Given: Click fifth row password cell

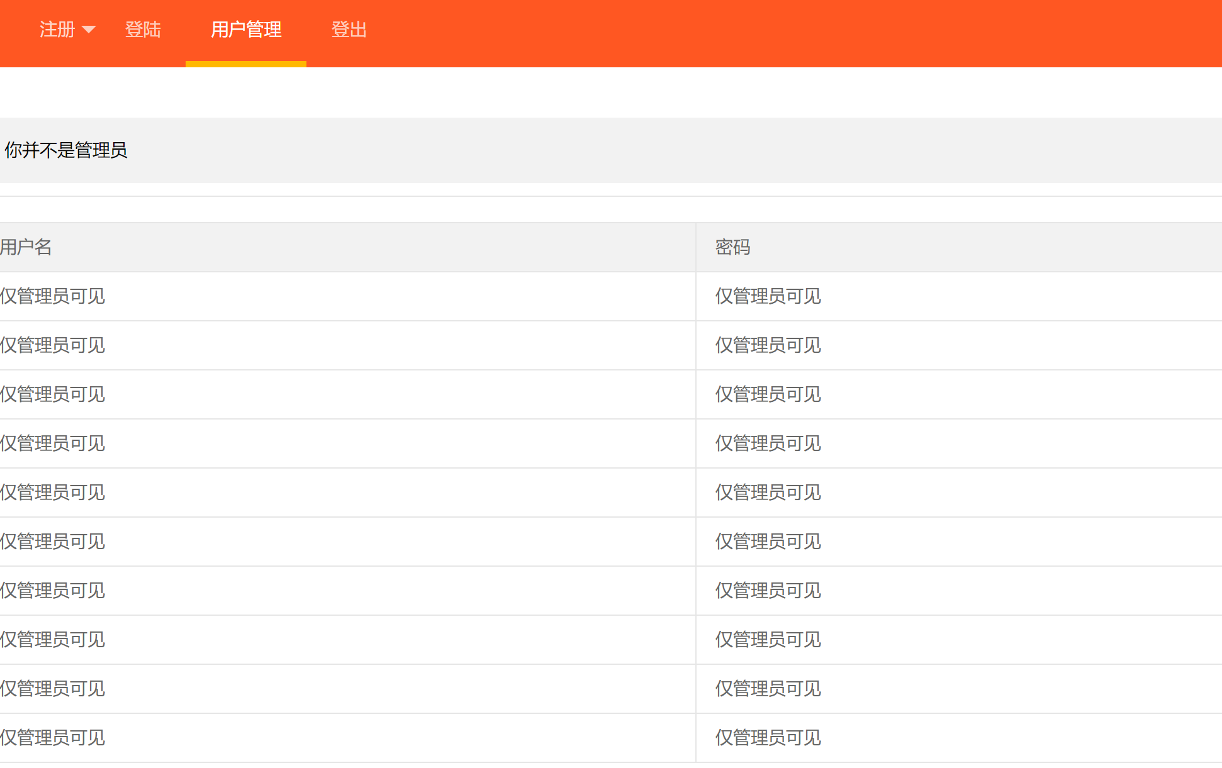Looking at the screenshot, I should 768,493.
